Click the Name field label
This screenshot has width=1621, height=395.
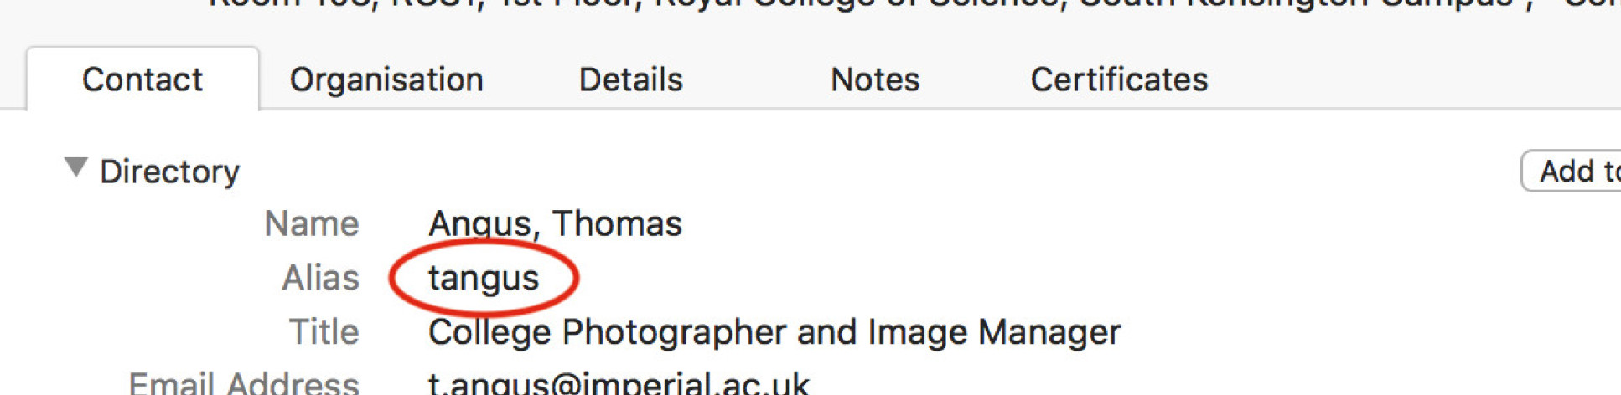coord(311,223)
